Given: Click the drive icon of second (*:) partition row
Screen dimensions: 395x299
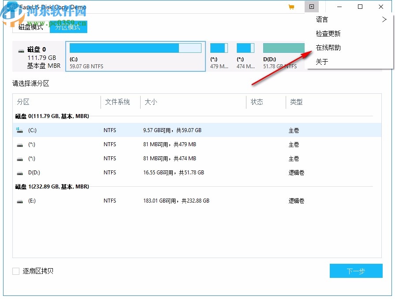Looking at the screenshot, I should [x=19, y=158].
